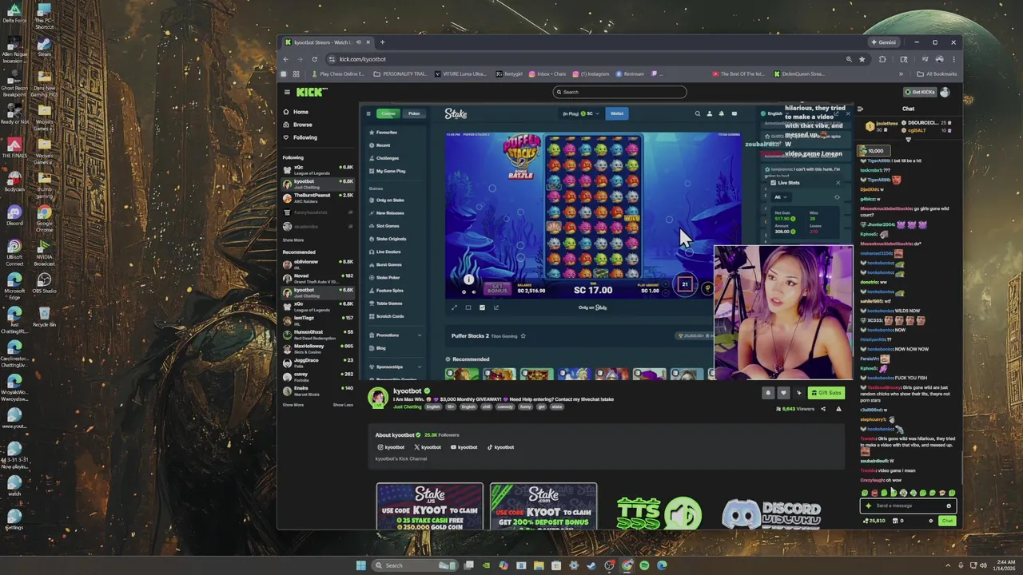Image resolution: width=1023 pixels, height=575 pixels.
Task: Click the Windows Start button
Action: (x=360, y=565)
